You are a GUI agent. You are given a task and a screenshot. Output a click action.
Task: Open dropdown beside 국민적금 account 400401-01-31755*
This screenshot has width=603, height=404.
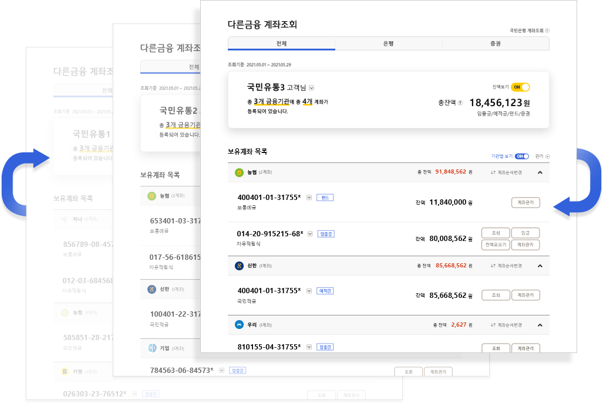309,291
